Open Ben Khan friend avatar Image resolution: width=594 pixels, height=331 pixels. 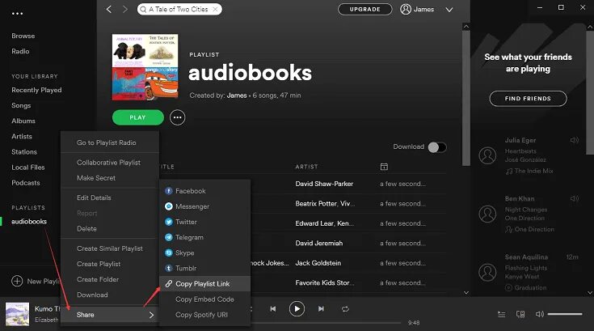(487, 214)
